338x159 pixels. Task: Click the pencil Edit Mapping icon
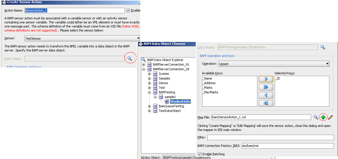330,117
